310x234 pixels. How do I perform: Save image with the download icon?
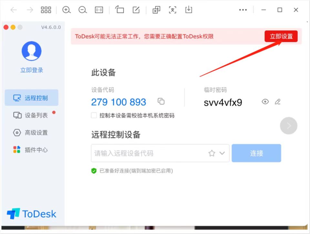[x=189, y=9]
